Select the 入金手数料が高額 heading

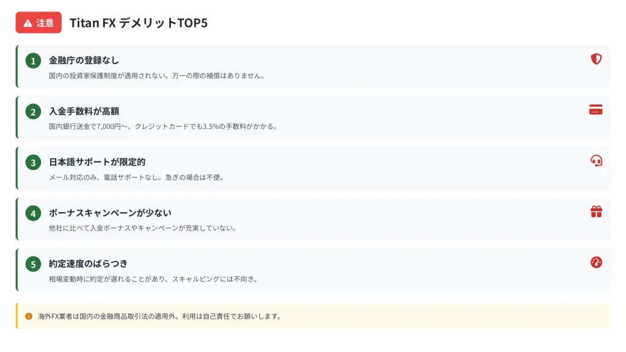pyautogui.click(x=84, y=111)
